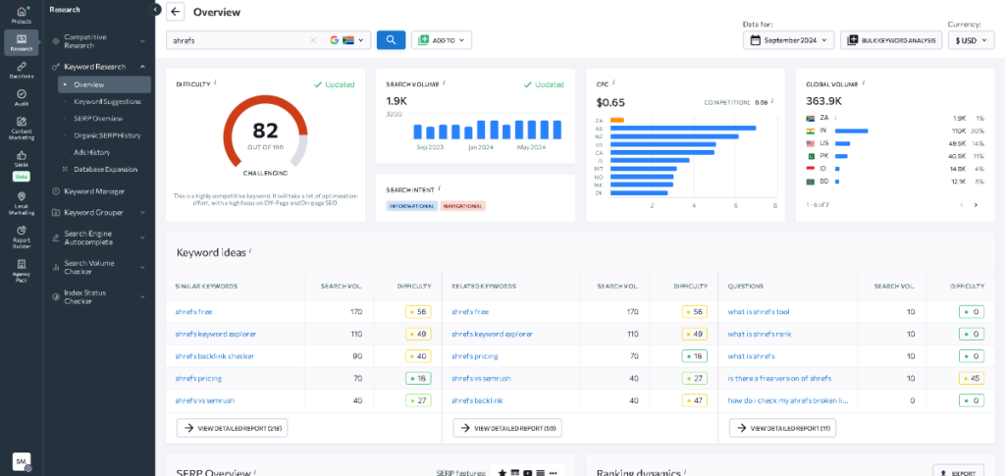Open the Content Marketing sidebar icon
1005x476 pixels.
coord(22,128)
